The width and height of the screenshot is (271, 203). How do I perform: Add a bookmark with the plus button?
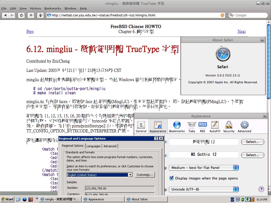(31, 15)
